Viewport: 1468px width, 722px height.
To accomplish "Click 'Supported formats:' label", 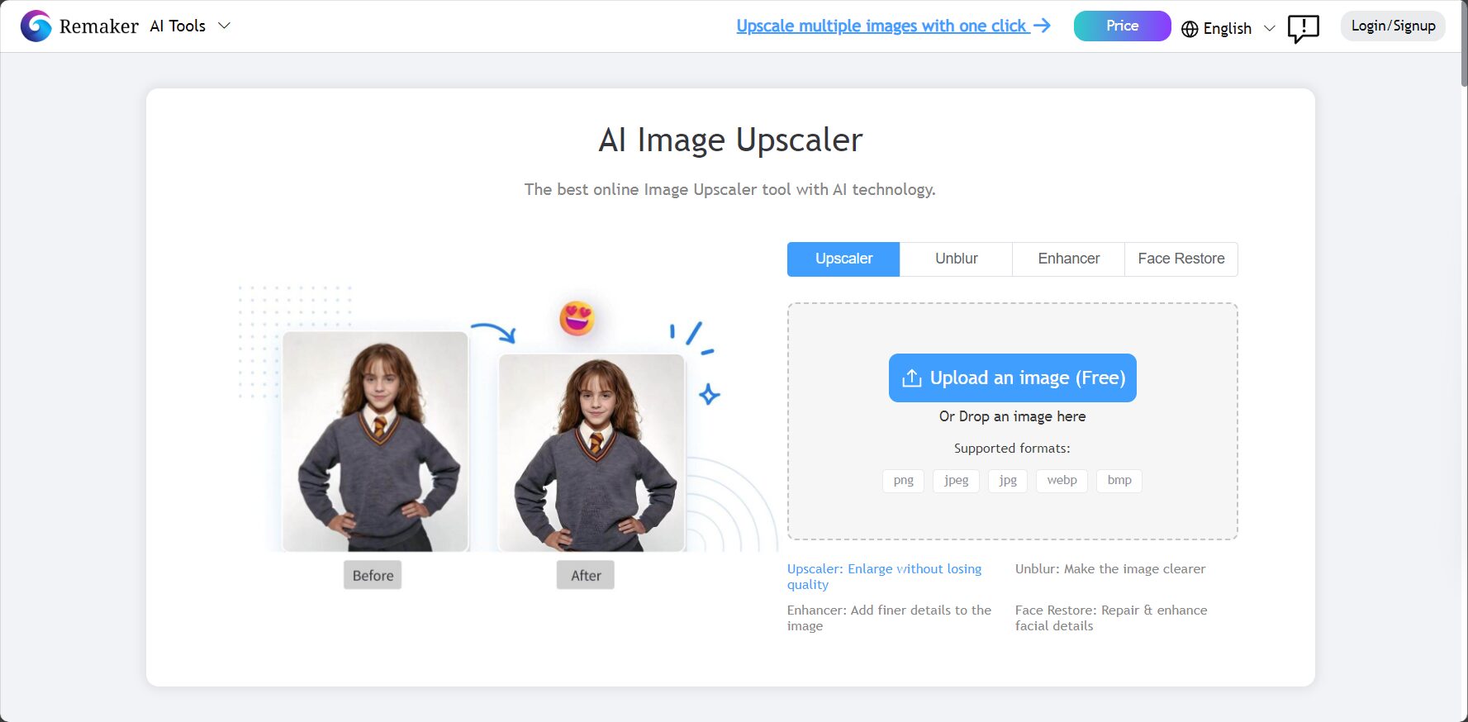I will 1012,449.
